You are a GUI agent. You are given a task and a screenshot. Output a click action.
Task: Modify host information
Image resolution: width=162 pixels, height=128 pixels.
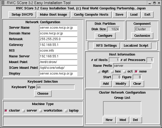(x=121, y=84)
